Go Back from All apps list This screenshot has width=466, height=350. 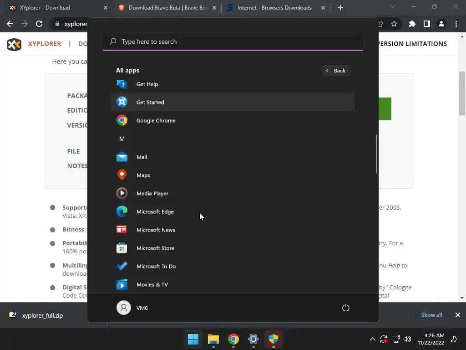coord(336,71)
